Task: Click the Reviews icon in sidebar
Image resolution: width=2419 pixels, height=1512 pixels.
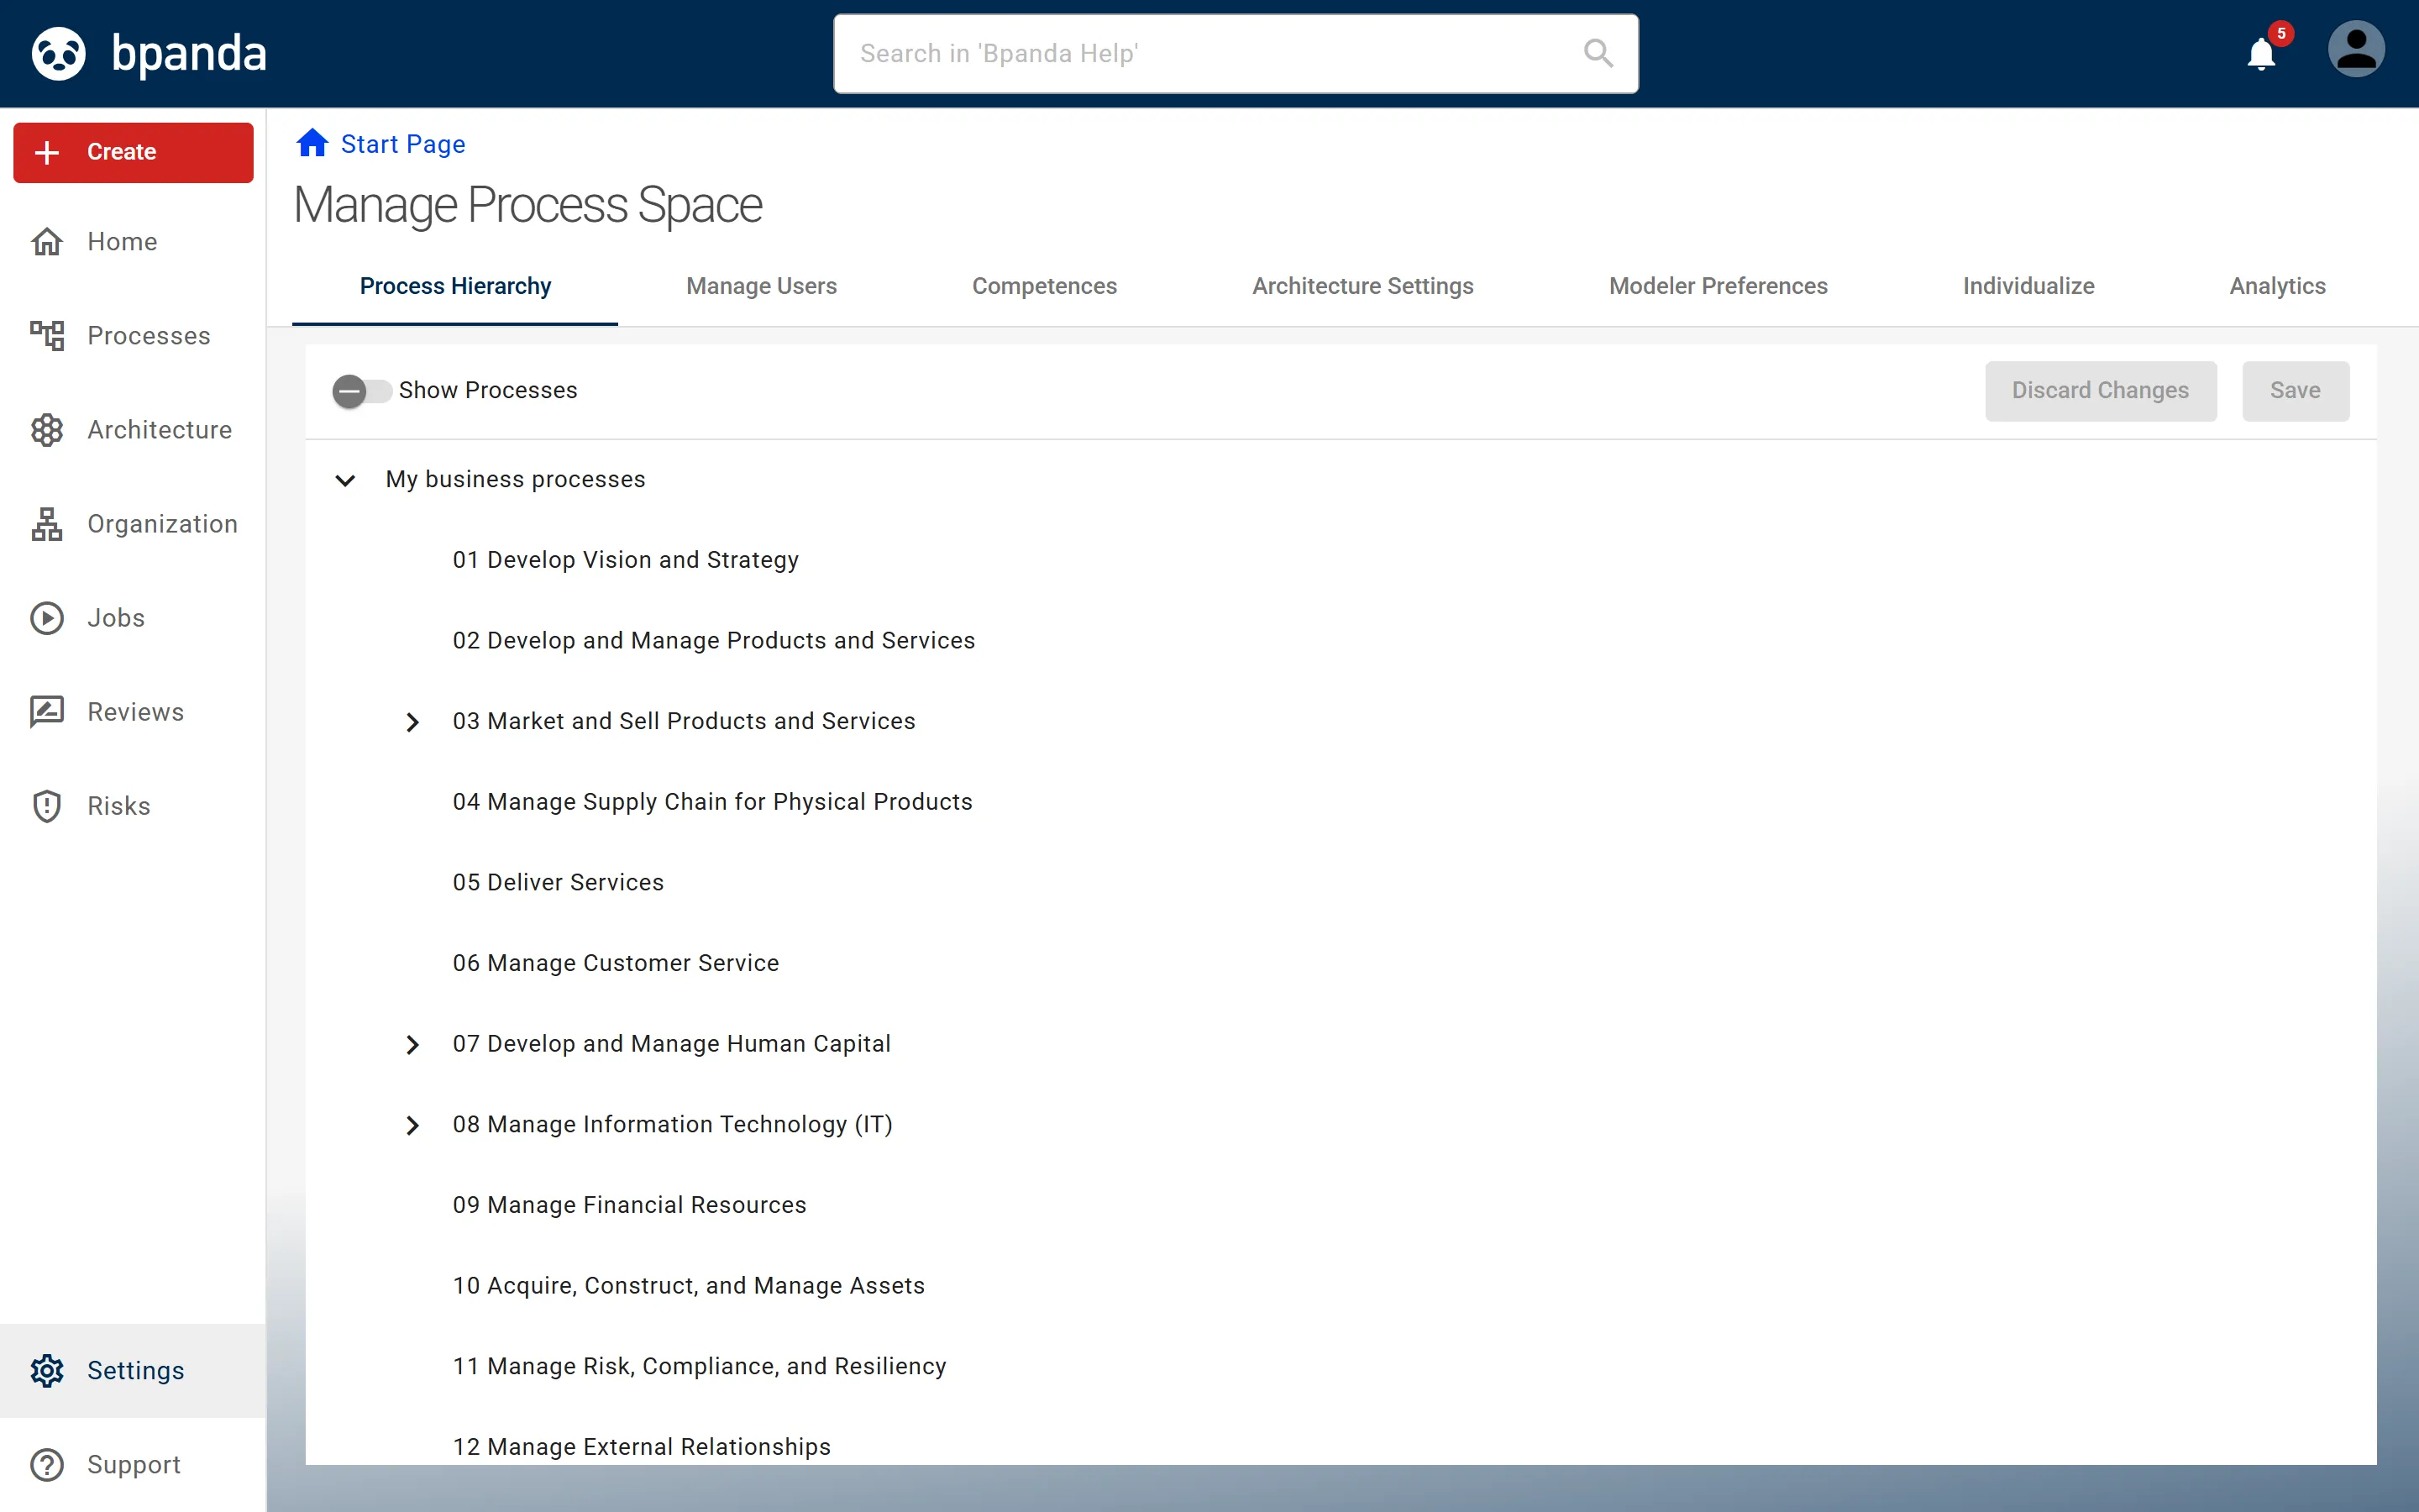Action: [47, 712]
